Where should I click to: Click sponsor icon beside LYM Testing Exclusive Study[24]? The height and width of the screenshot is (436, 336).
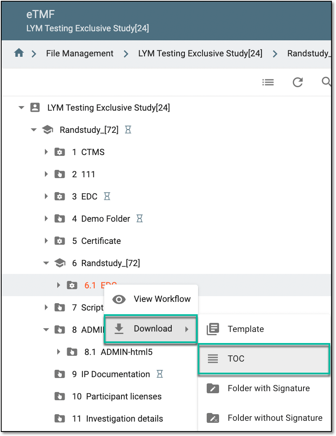coord(35,107)
